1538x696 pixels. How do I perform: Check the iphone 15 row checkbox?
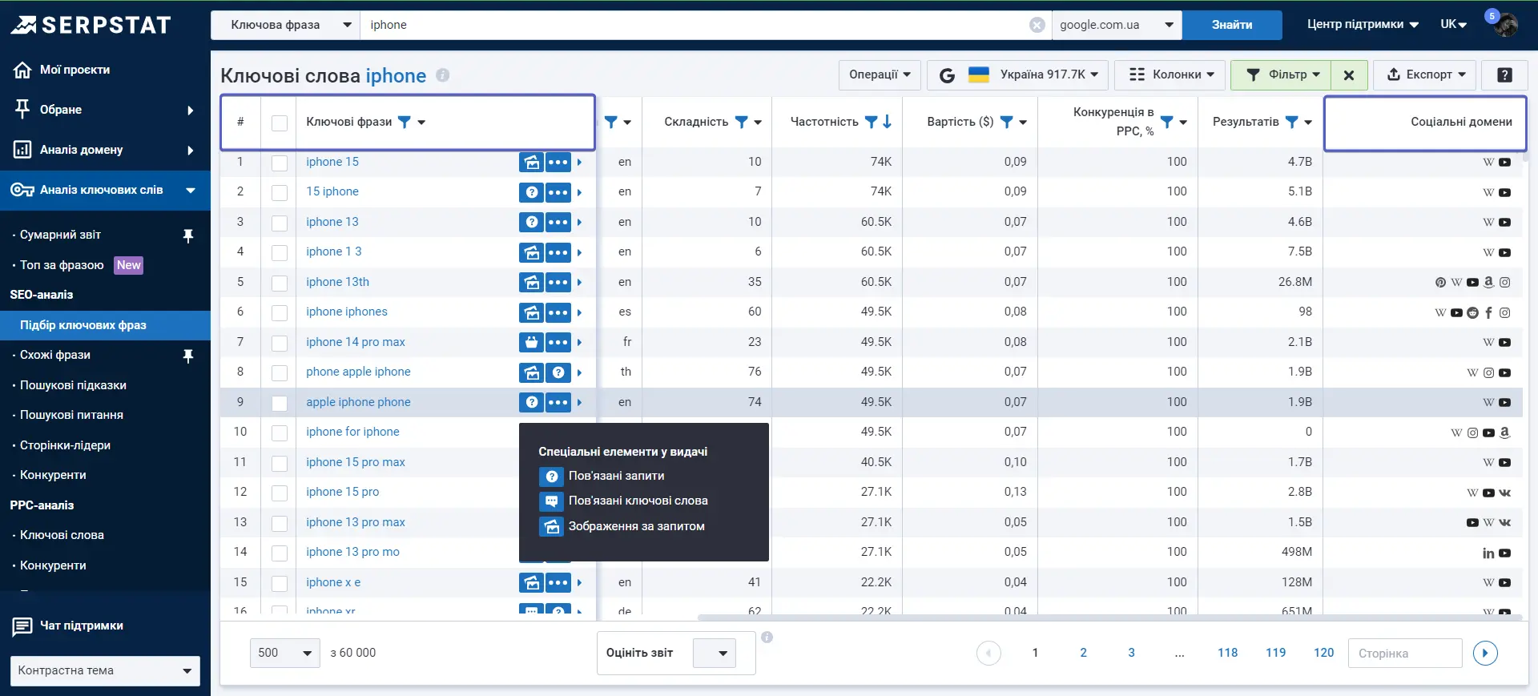280,163
